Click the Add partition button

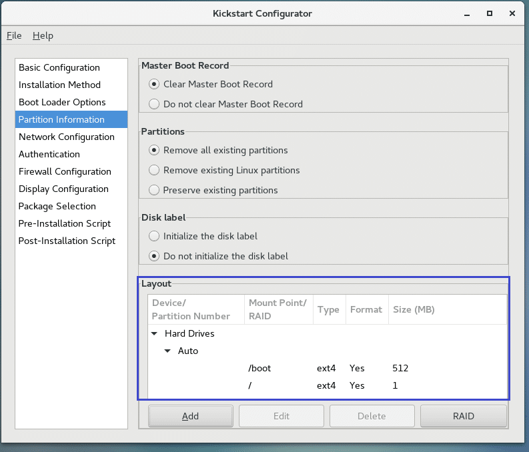(190, 416)
